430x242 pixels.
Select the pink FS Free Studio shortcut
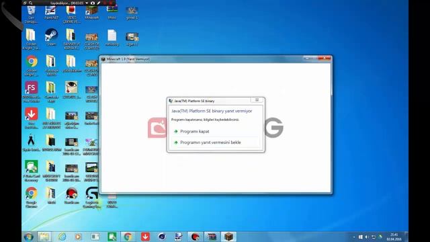32,91
